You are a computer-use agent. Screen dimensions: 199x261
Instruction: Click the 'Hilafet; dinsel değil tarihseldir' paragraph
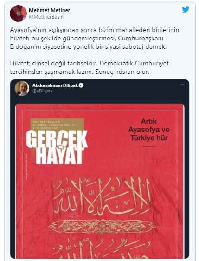(89, 68)
